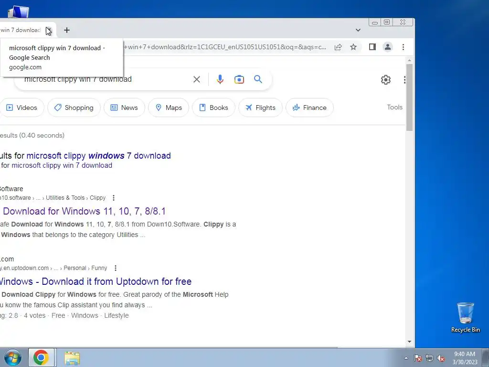
Task: Open Windows Explorer from taskbar
Action: tap(73, 358)
